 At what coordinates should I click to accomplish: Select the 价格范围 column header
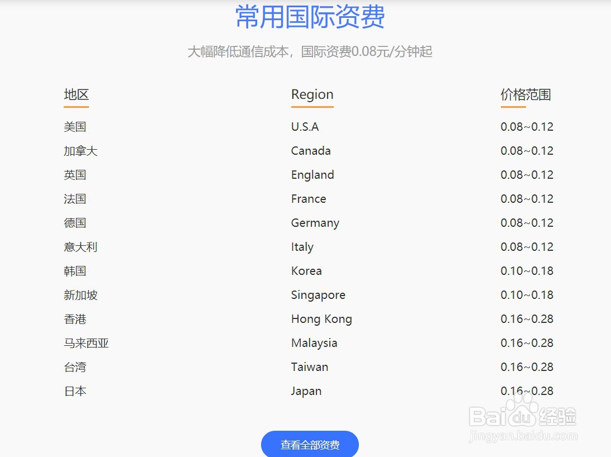point(525,94)
